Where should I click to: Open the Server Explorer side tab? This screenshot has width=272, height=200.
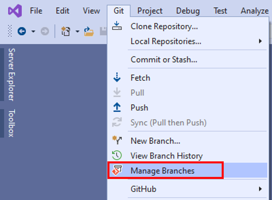pyautogui.click(x=11, y=75)
